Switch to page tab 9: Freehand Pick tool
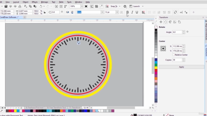207x116 pixels. (35, 108)
